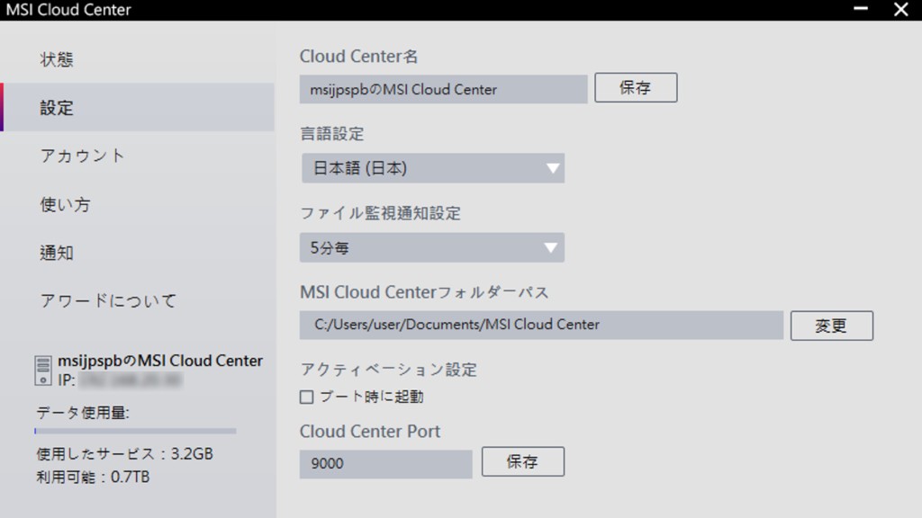Click the Cloud Center名 text field
The image size is (922, 518).
[443, 89]
